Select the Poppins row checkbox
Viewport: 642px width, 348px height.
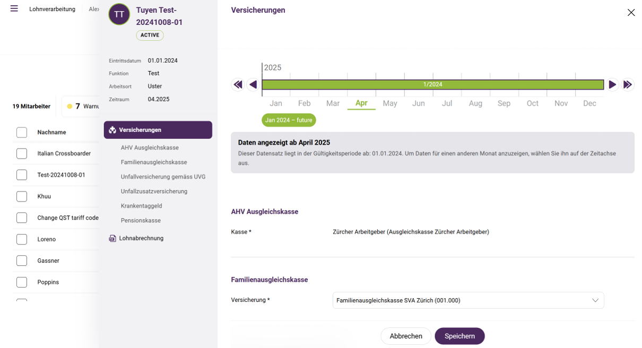point(22,282)
